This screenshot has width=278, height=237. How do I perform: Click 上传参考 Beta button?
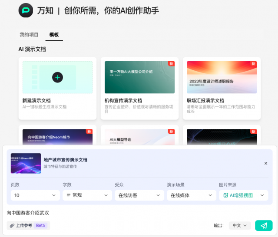28,225
